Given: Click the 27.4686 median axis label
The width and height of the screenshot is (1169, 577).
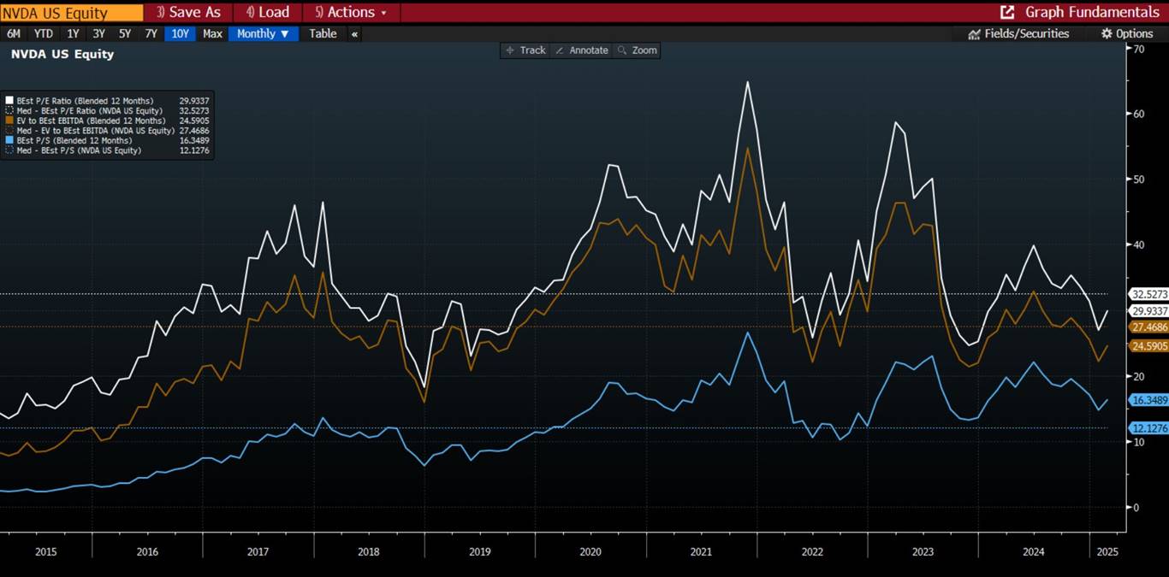Looking at the screenshot, I should click(x=1149, y=327).
